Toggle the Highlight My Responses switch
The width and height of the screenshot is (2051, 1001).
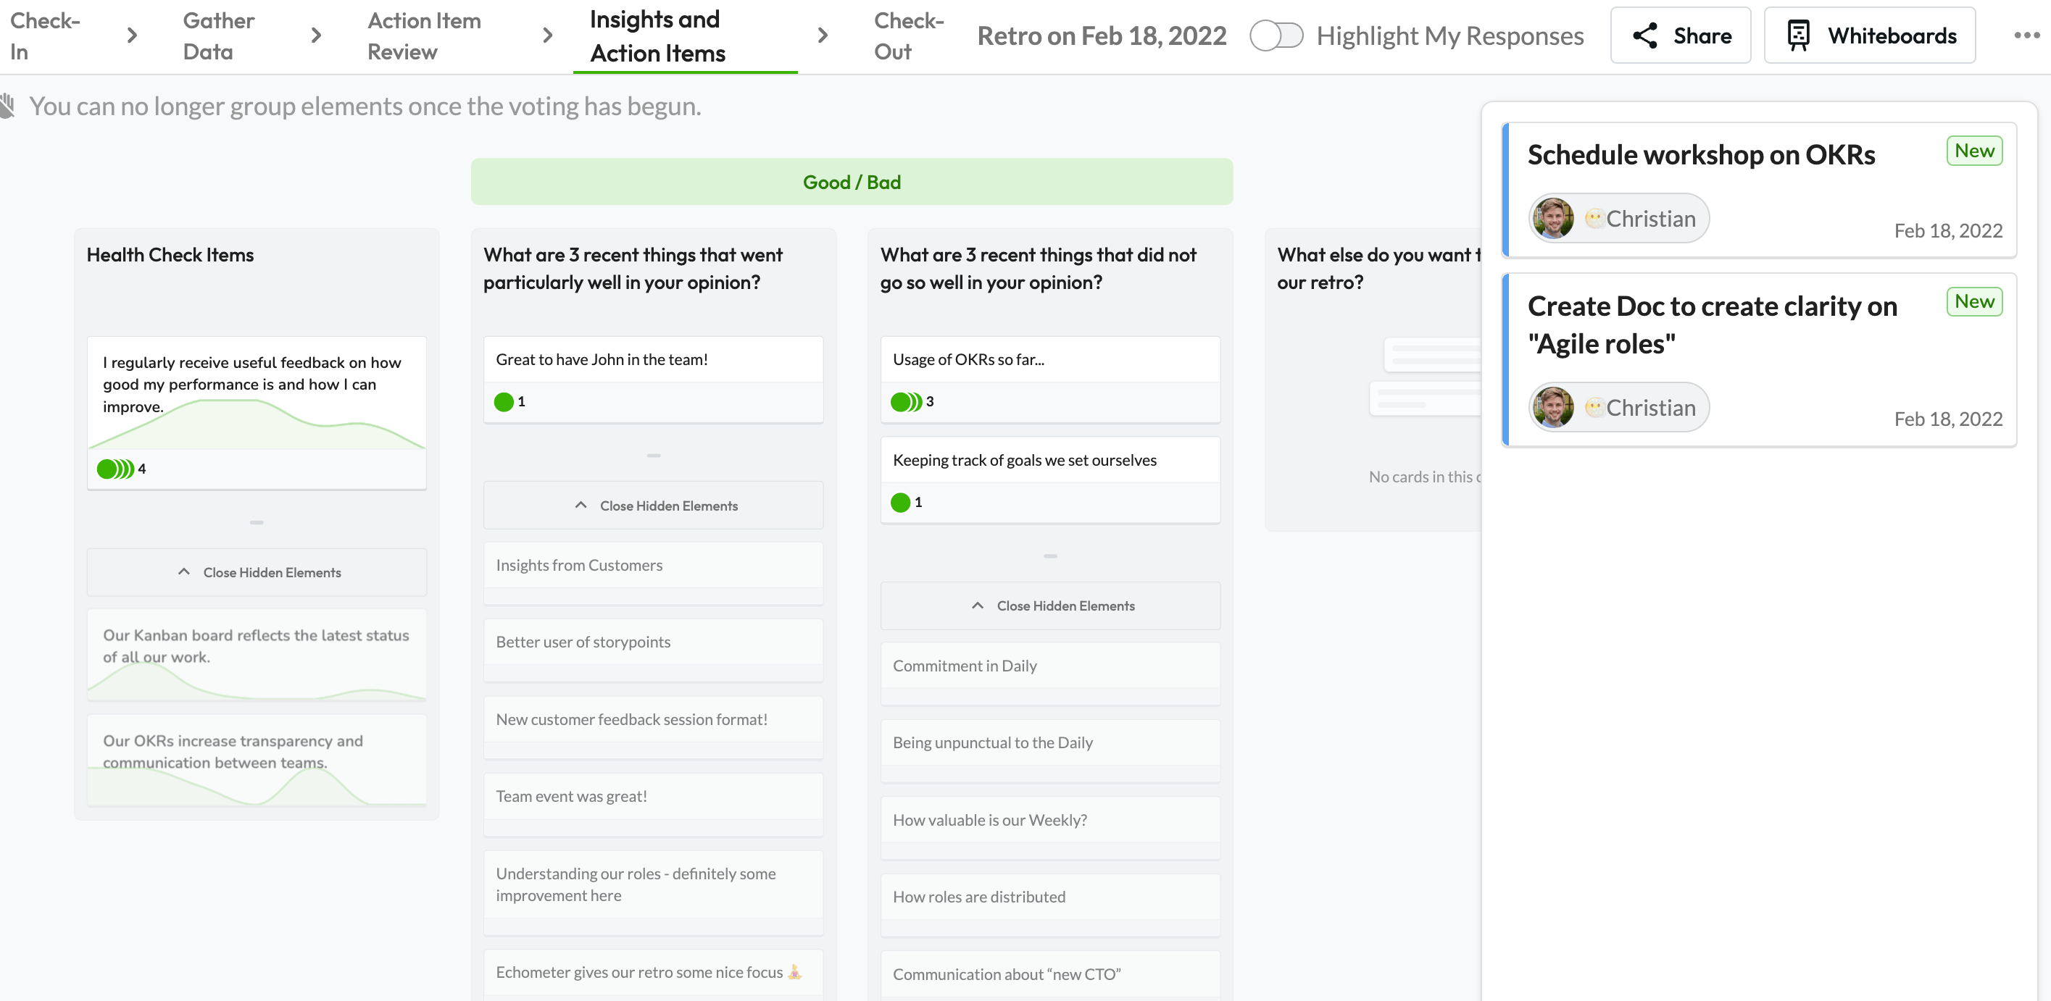1276,35
